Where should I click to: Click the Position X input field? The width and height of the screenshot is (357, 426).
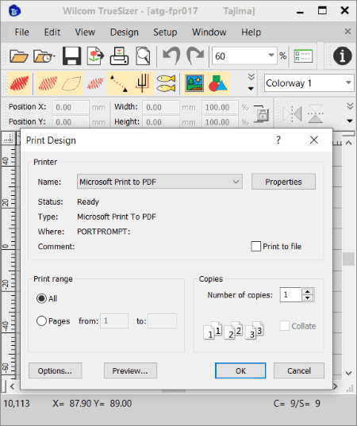pyautogui.click(x=71, y=107)
